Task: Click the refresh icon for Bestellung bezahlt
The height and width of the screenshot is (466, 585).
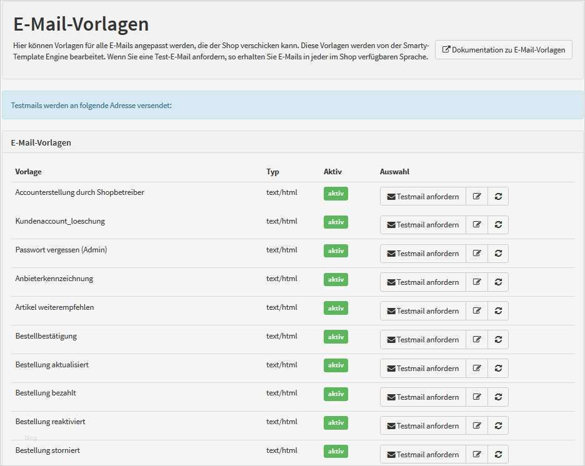Action: (x=498, y=397)
